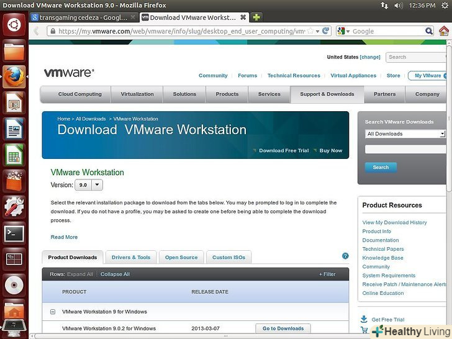
Task: Click the vmware logo
Action: pos(69,73)
